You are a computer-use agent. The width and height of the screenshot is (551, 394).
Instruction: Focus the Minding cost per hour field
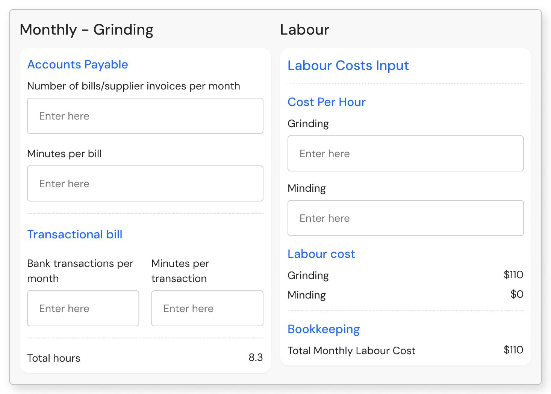406,218
